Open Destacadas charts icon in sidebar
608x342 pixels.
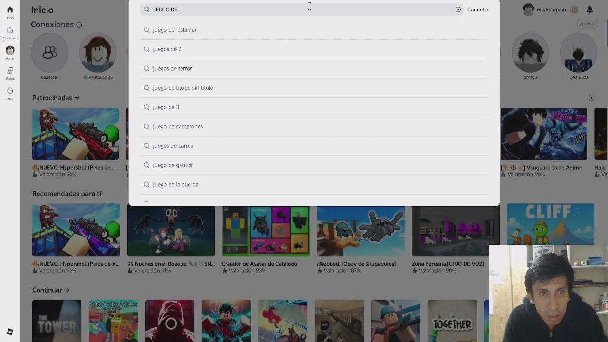(x=10, y=30)
